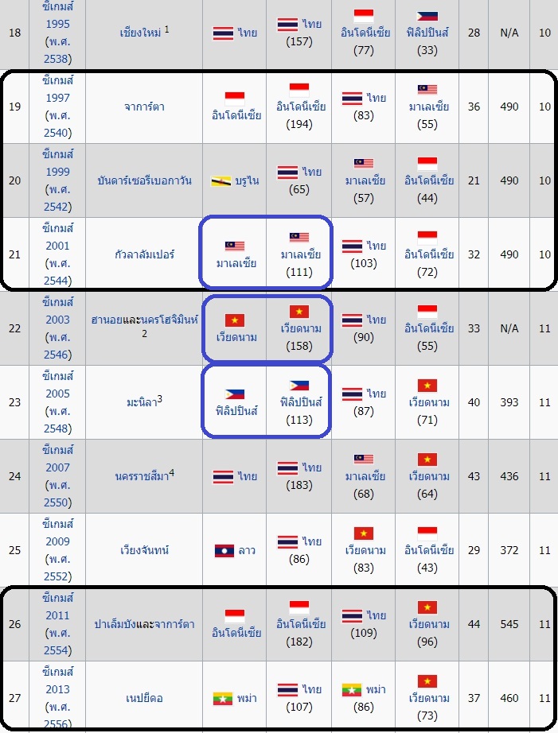Click the Philippines flag next to (33) in row 18
The image size is (558, 733).
pyautogui.click(x=427, y=15)
